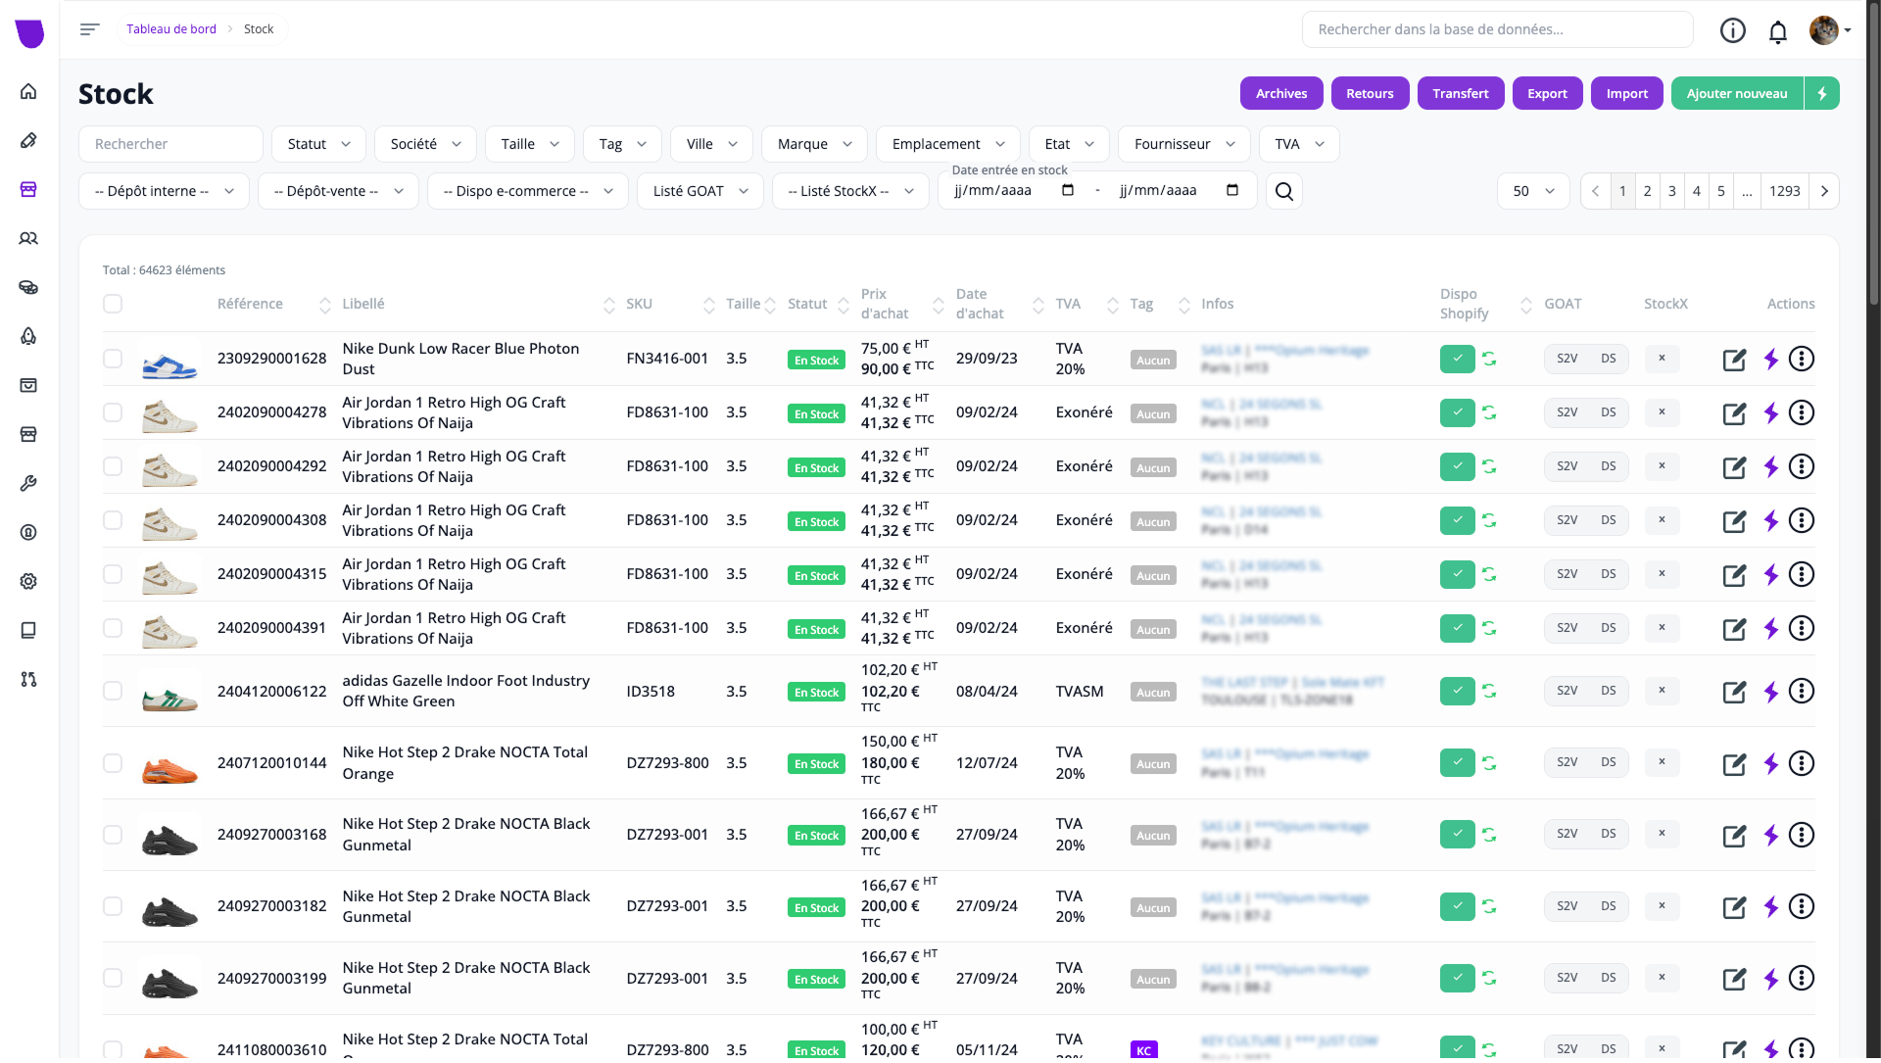This screenshot has height=1063, width=1881.
Task: Click the tag icon in sidebar
Action: [28, 140]
